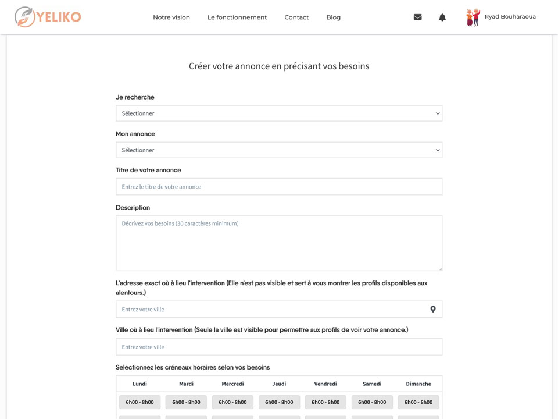The width and height of the screenshot is (558, 419).
Task: Open the Notre vision menu item
Action: [171, 17]
